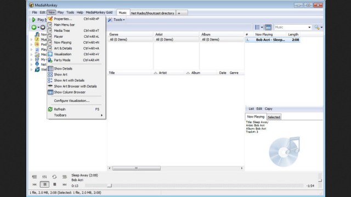The width and height of the screenshot is (351, 197).
Task: Toggle Art & Details checkbox
Action: point(50,48)
